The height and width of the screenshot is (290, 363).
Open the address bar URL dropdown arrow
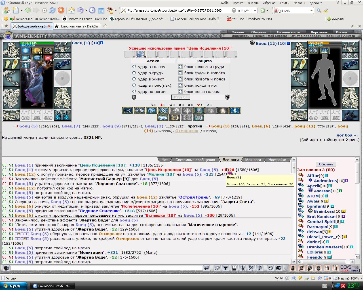pos(255,10)
